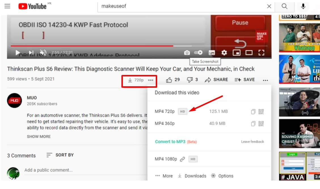Screen dimensions: 320x189
Task: Save the video to a playlist
Action: (245, 80)
